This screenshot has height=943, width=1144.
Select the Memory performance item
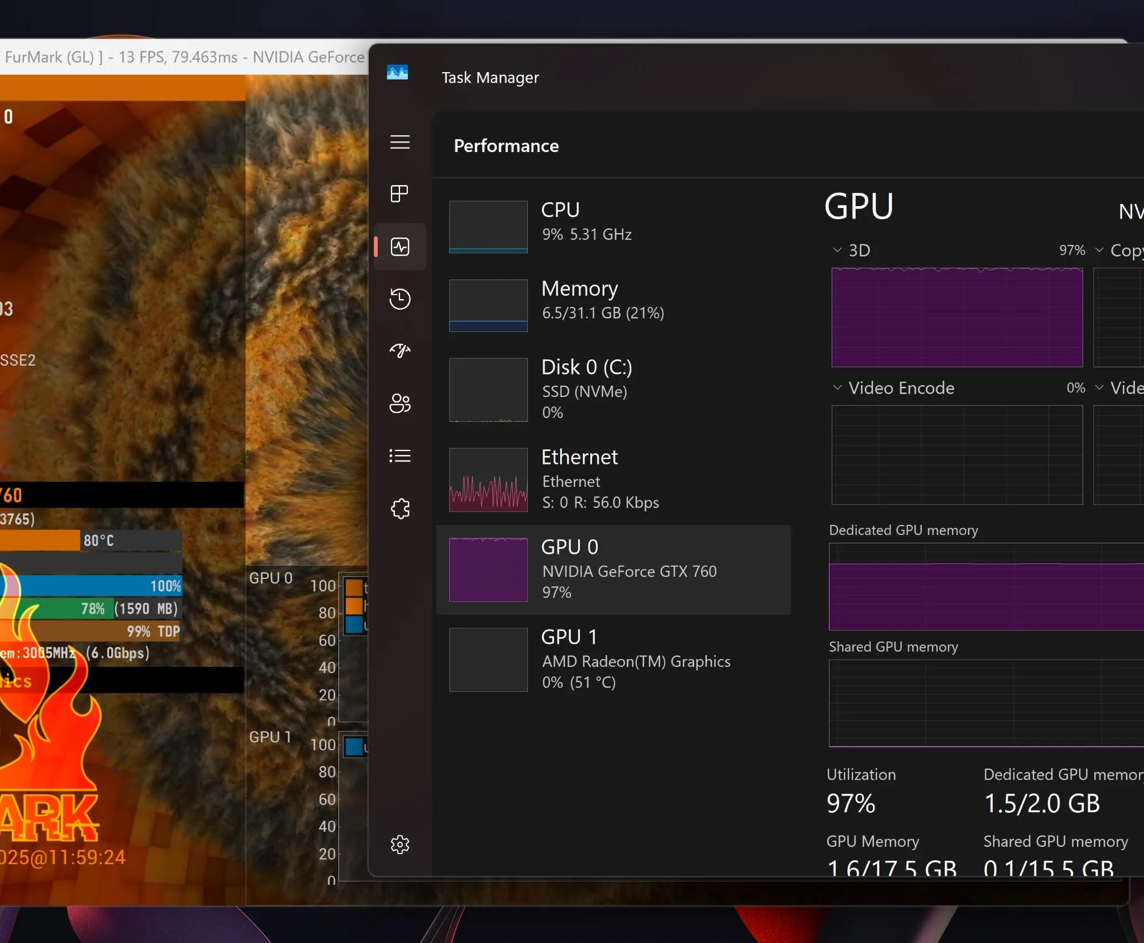[x=613, y=305]
